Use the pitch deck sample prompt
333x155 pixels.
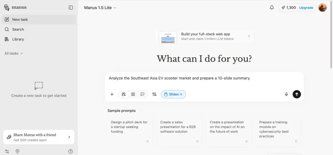(130, 131)
